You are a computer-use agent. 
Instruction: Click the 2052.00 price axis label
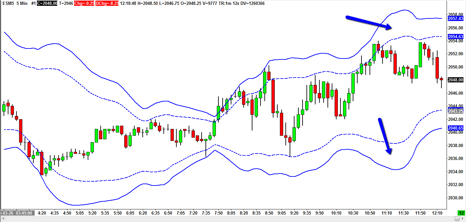(x=456, y=54)
